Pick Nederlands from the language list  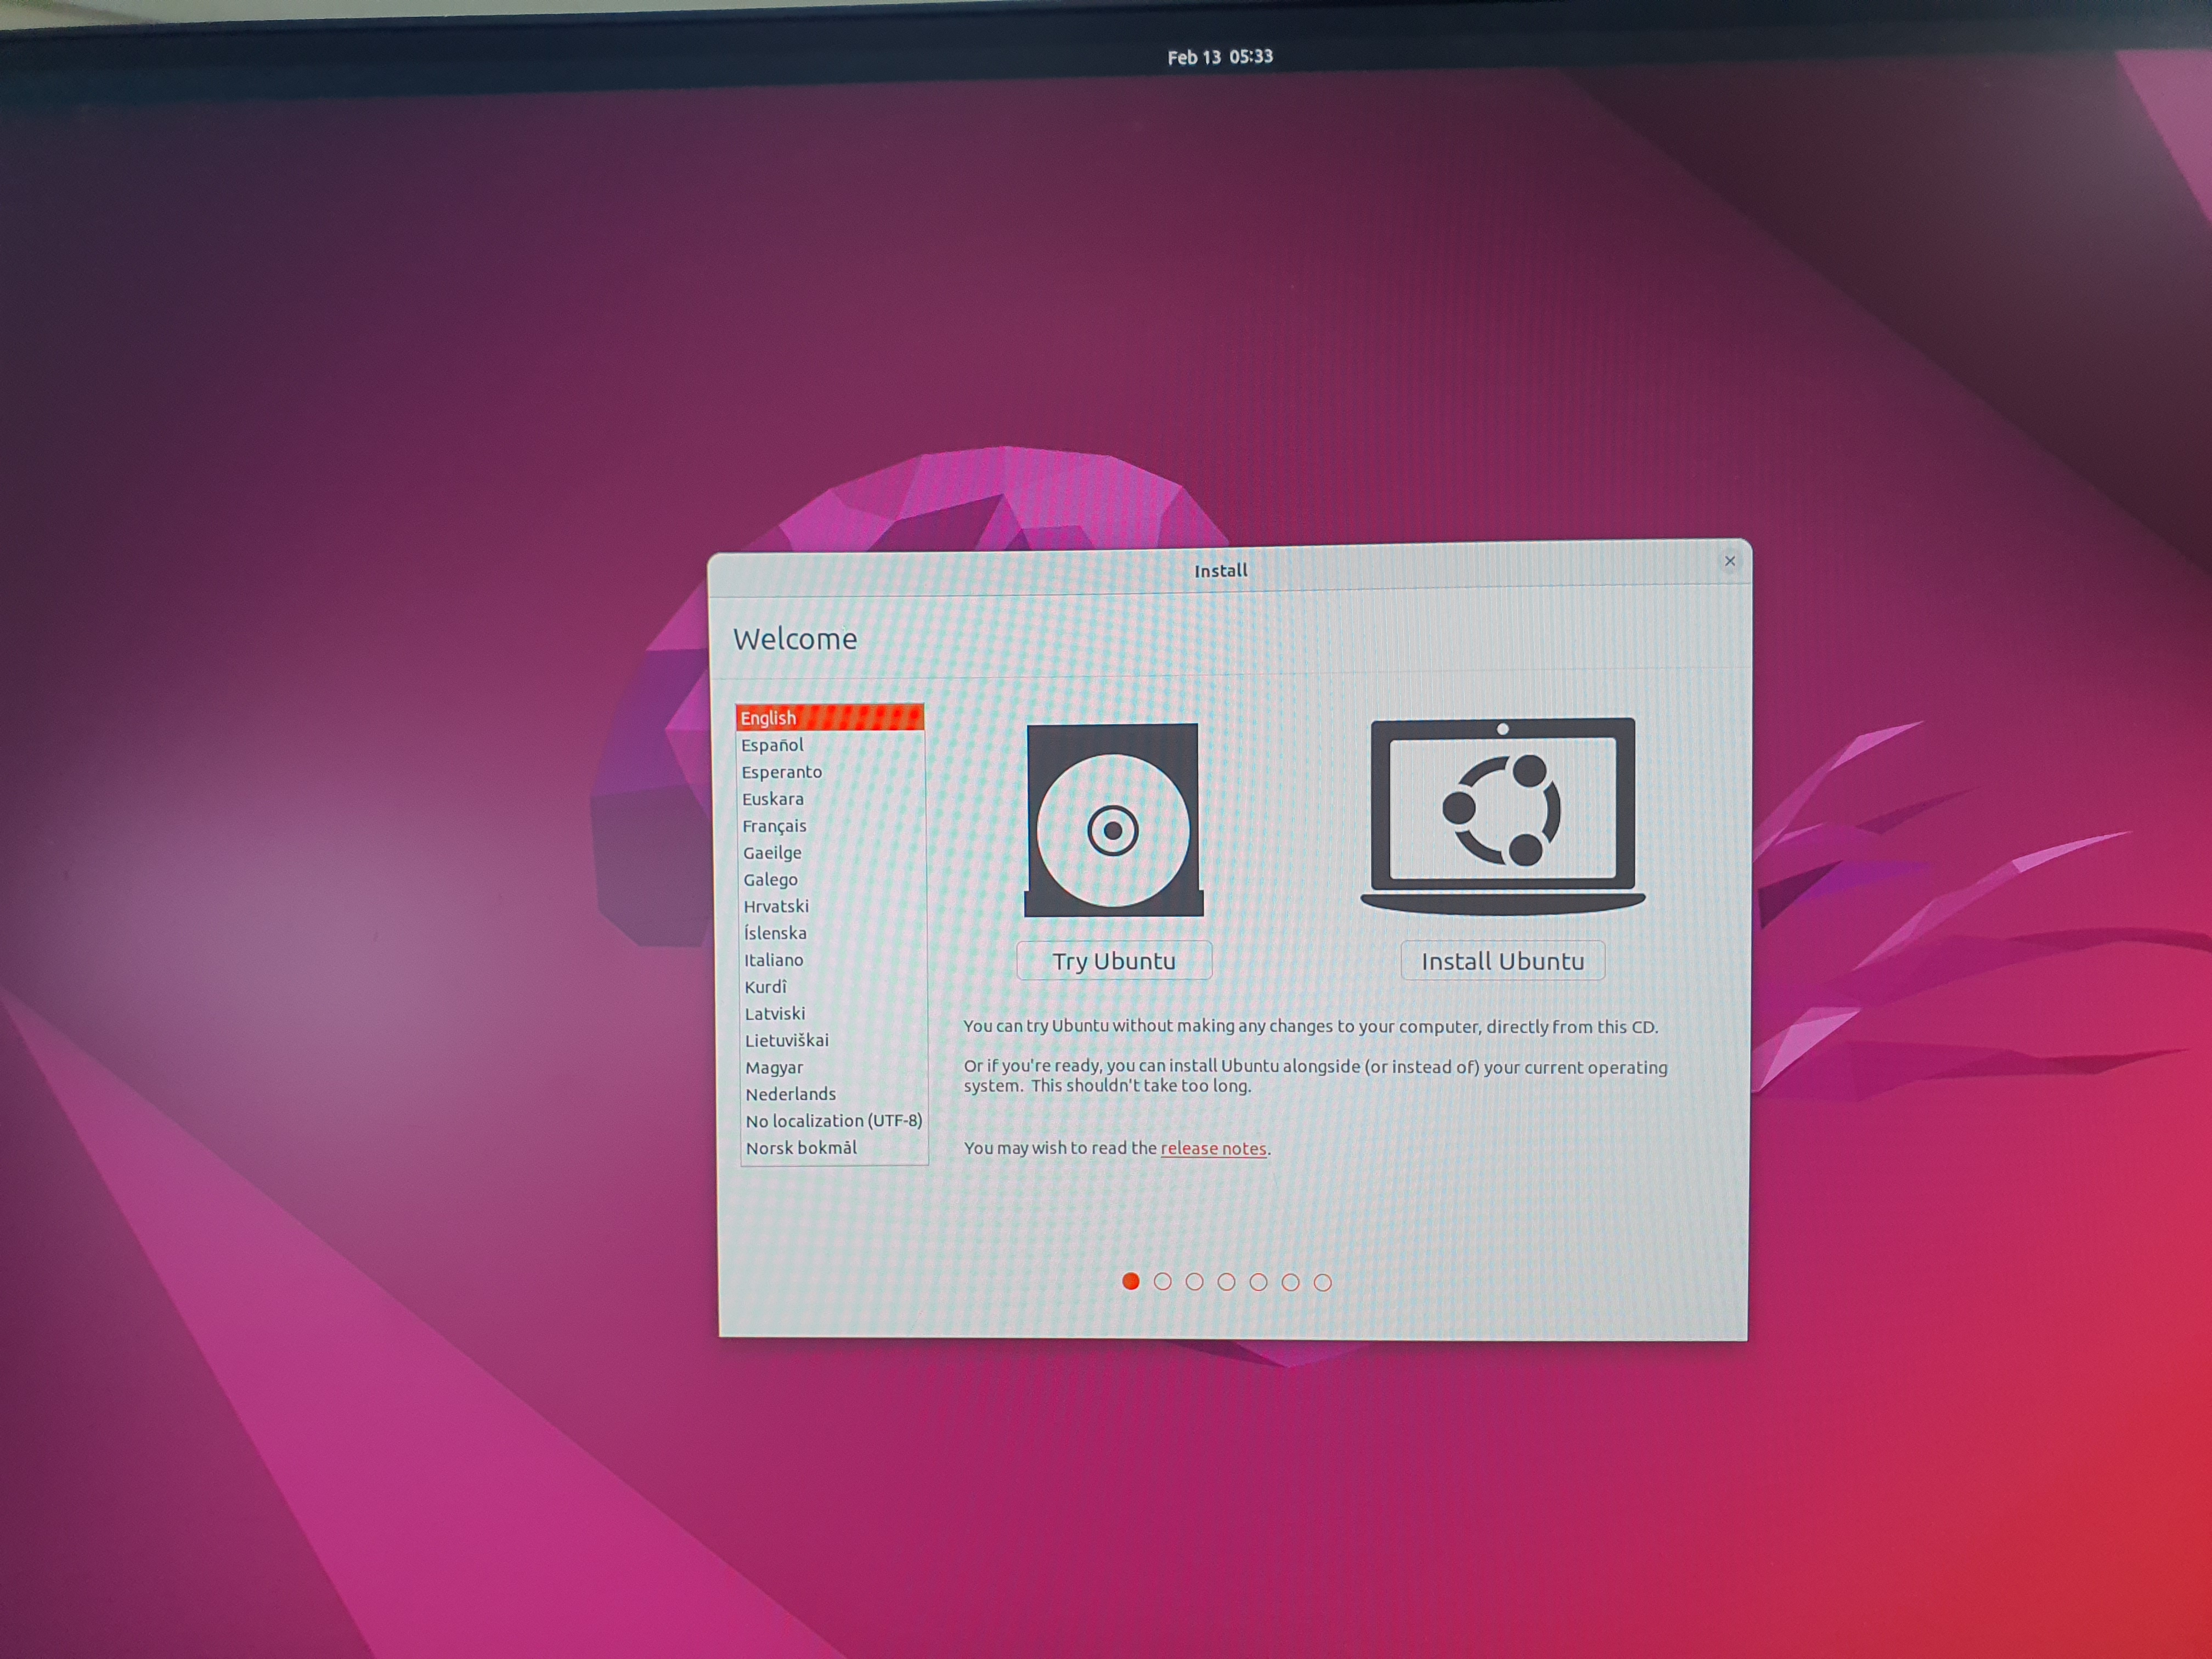(834, 1095)
